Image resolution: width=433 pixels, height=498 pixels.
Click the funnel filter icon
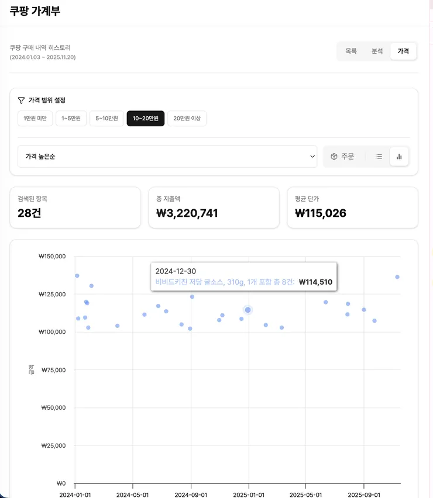pos(21,101)
